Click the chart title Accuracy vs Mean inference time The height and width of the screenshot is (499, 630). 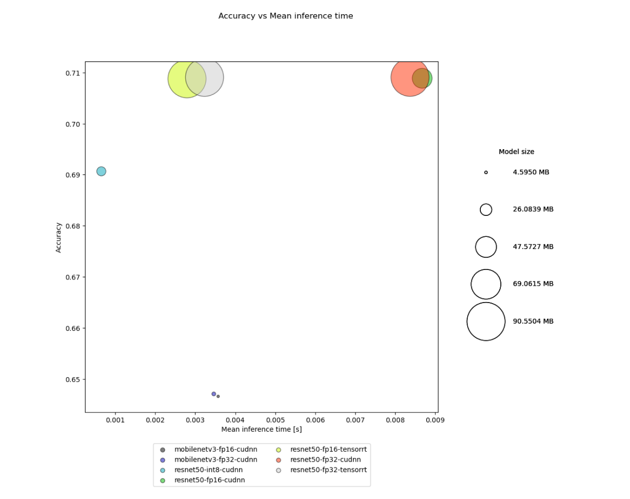(x=286, y=16)
